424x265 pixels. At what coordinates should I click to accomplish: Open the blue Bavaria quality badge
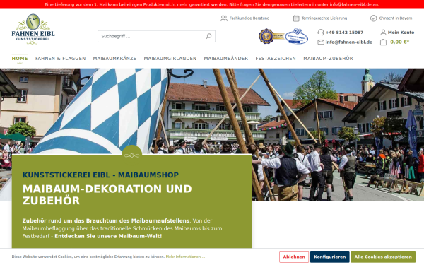pyautogui.click(x=296, y=36)
